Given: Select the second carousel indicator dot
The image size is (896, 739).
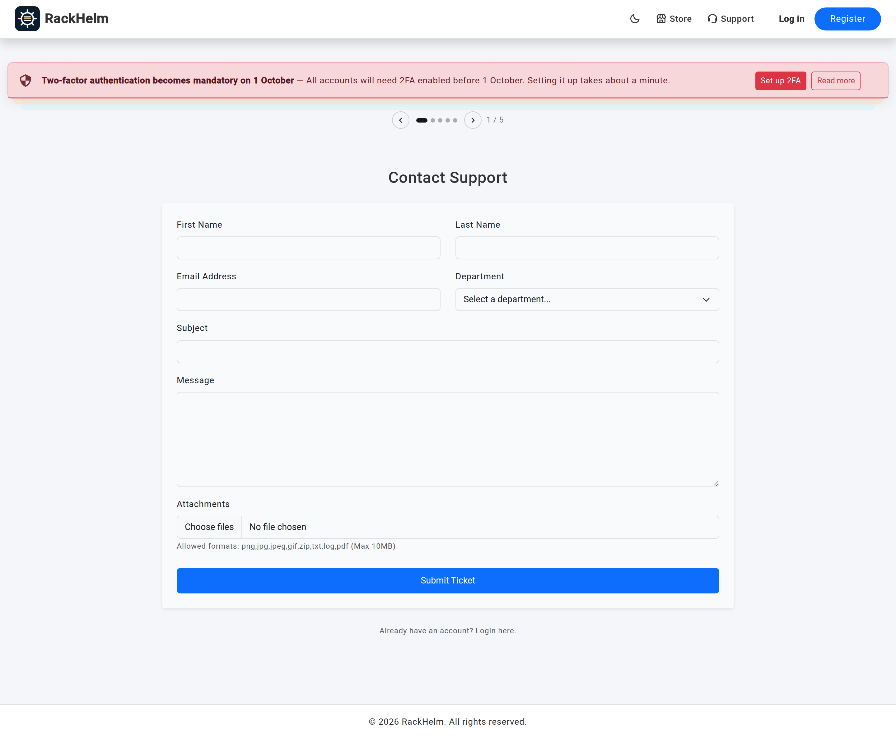Looking at the screenshot, I should tap(433, 120).
